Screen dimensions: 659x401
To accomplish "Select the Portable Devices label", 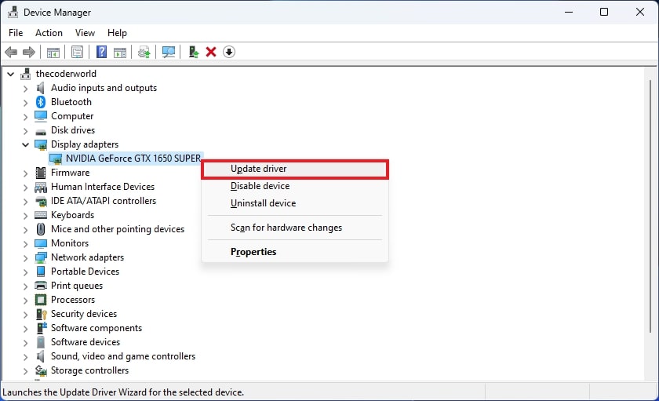I will click(85, 272).
